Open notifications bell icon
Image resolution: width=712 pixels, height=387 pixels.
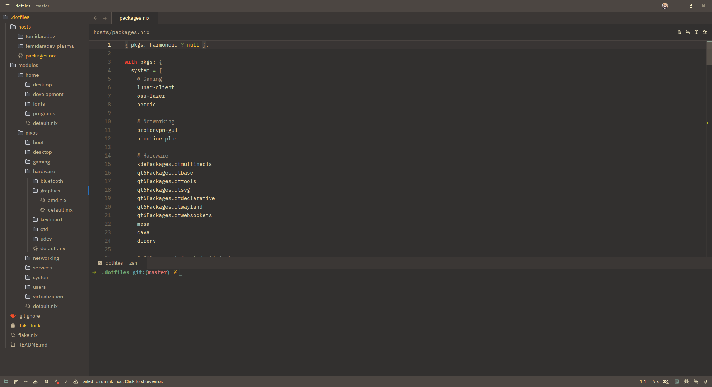click(x=706, y=381)
